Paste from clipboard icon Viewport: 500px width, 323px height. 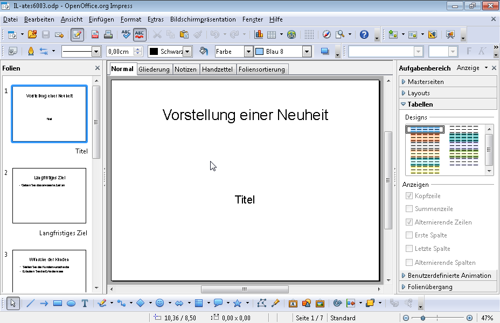tap(184, 34)
